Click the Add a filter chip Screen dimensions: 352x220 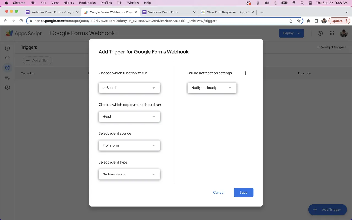[x=37, y=61]
